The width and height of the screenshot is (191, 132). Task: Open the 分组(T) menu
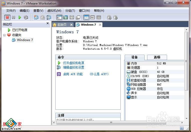[x=70, y=11]
